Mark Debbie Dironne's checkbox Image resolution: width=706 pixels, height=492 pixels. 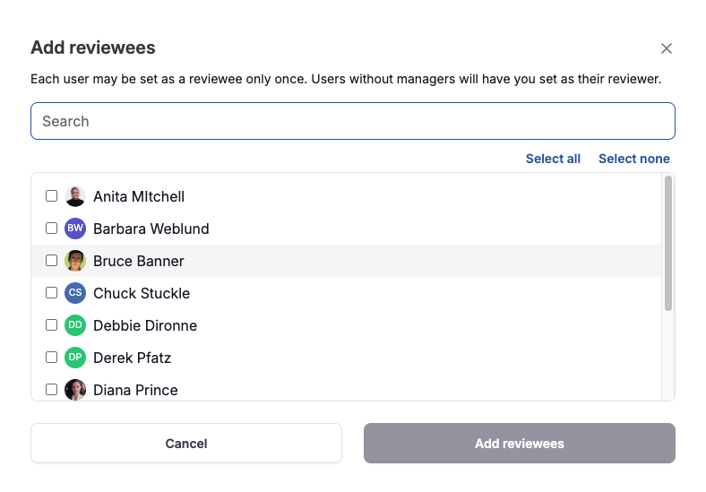pos(52,325)
